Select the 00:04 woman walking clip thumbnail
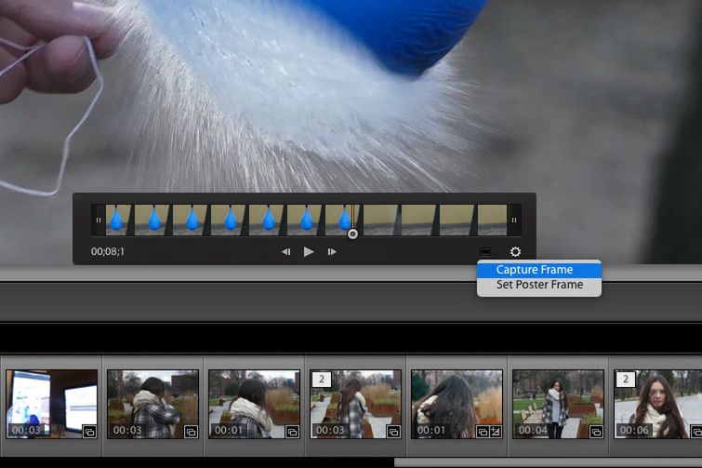The width and height of the screenshot is (702, 468). point(558,404)
